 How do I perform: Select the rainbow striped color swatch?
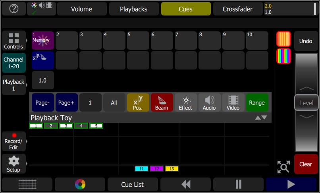point(283,56)
